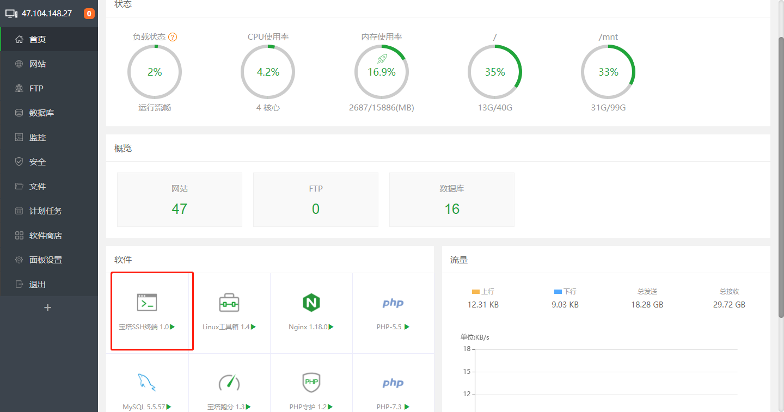784x412 pixels.
Task: Open the Nginx 1.18.0 icon
Action: (x=311, y=303)
